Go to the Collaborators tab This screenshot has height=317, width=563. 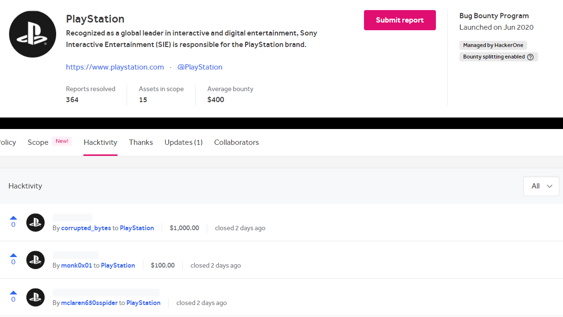click(x=236, y=142)
